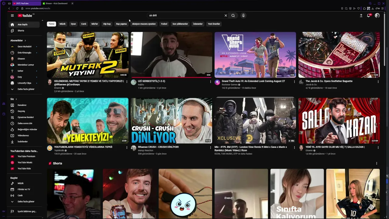This screenshot has width=389, height=219.
Task: Select Aksiyon-macera oyunları filter chip
Action: point(144,24)
